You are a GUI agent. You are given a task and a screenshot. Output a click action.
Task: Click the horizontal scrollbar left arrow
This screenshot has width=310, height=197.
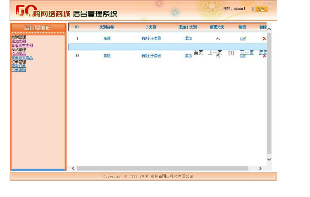73,169
